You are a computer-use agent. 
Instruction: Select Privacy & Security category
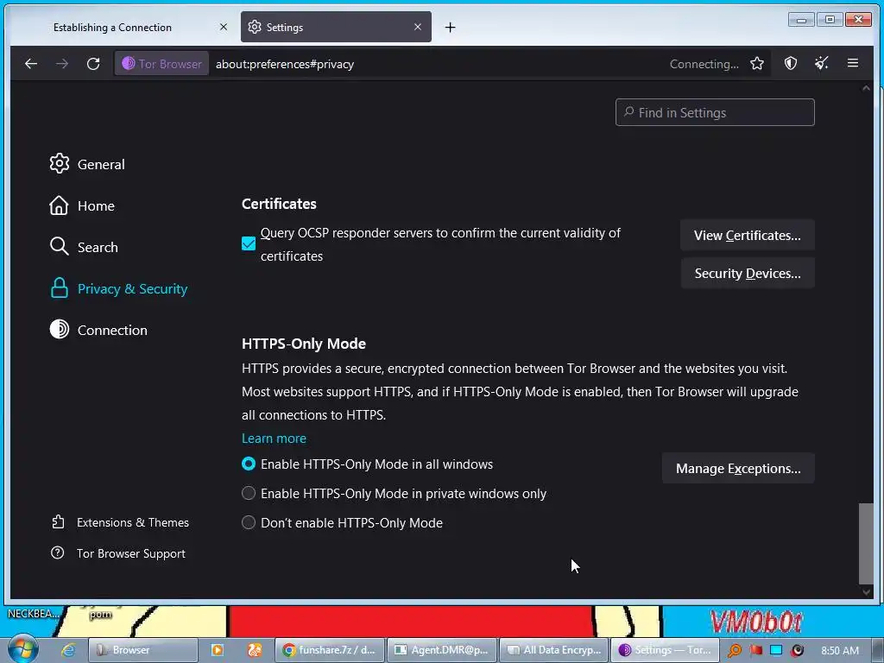coord(118,288)
